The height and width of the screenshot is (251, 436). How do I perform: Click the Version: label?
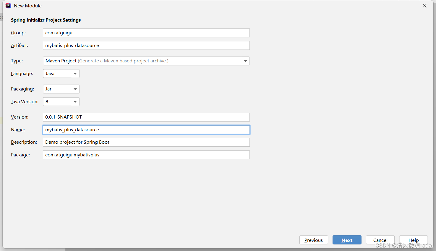pos(20,117)
